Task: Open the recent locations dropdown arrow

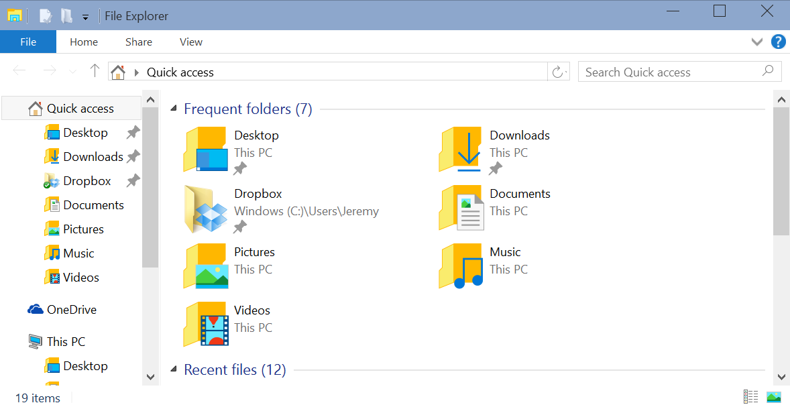Action: click(x=72, y=72)
